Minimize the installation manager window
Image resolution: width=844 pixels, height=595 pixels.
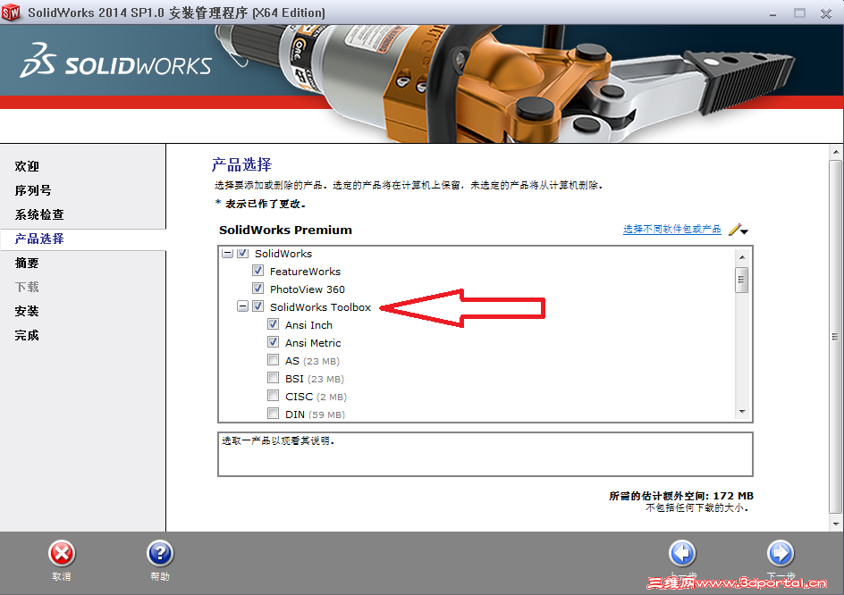tap(773, 13)
